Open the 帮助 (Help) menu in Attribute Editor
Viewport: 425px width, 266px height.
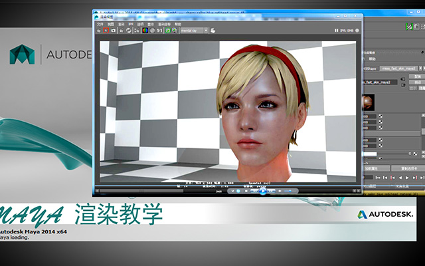coord(372,59)
